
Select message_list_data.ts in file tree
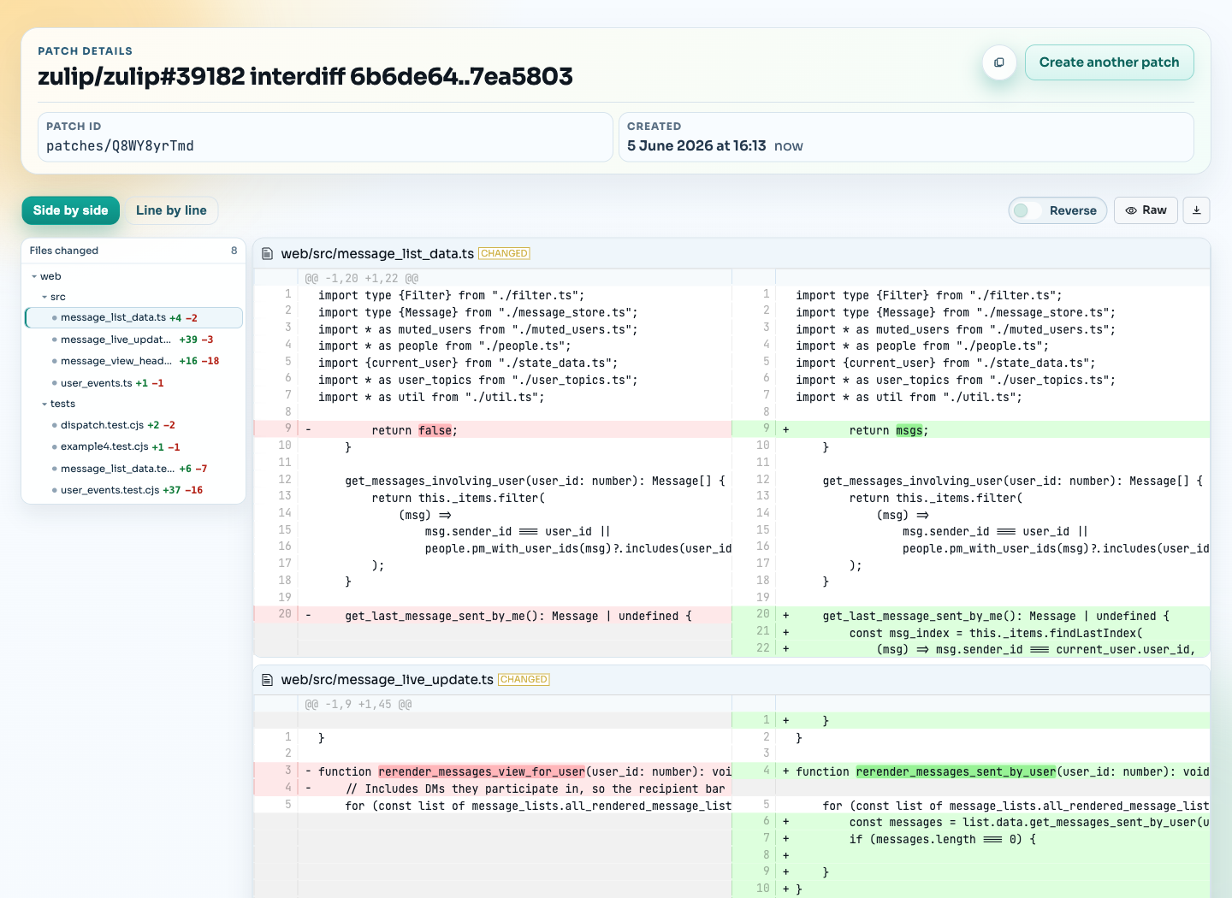(x=134, y=317)
